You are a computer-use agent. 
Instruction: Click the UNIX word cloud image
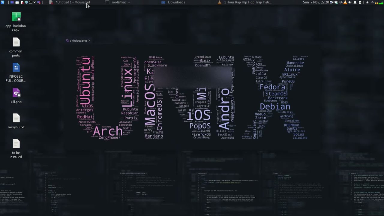[x=192, y=97]
